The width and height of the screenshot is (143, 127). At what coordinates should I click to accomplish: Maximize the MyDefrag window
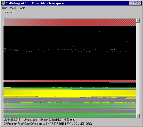click(x=135, y=3)
